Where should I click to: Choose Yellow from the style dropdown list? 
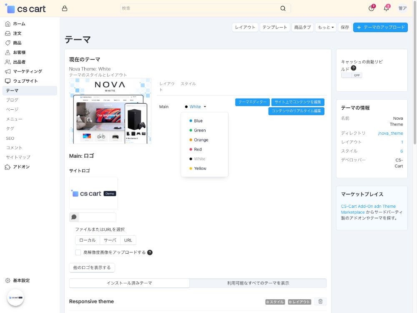point(200,168)
